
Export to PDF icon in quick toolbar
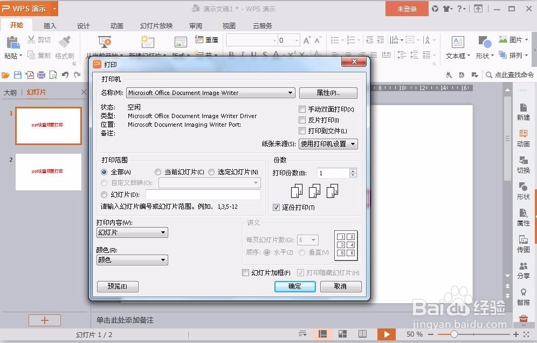(x=30, y=75)
